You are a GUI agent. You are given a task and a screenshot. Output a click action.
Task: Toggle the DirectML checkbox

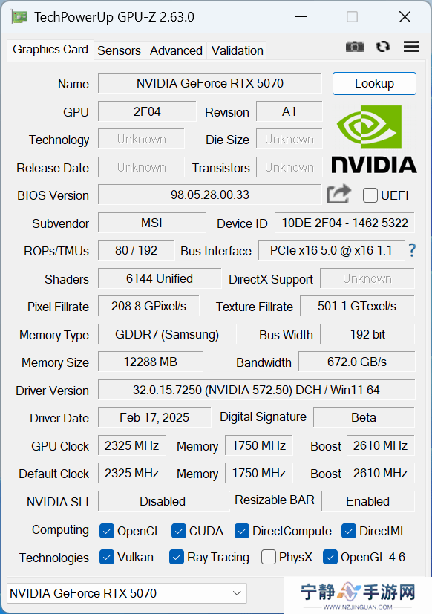click(349, 531)
